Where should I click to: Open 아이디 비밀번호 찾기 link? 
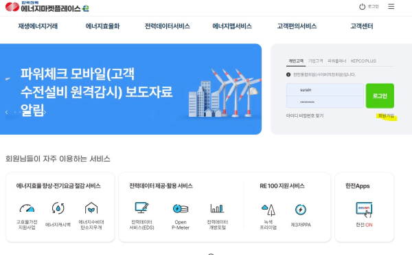tap(305, 115)
